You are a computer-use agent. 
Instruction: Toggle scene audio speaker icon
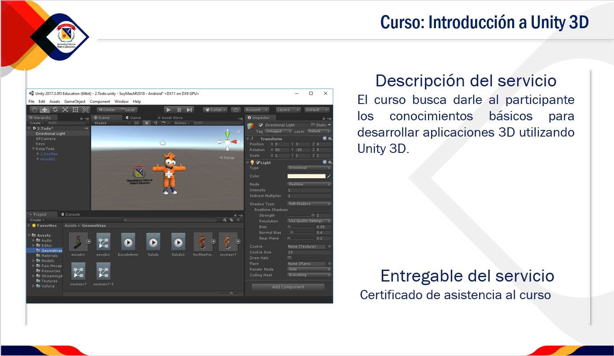pyautogui.click(x=155, y=123)
